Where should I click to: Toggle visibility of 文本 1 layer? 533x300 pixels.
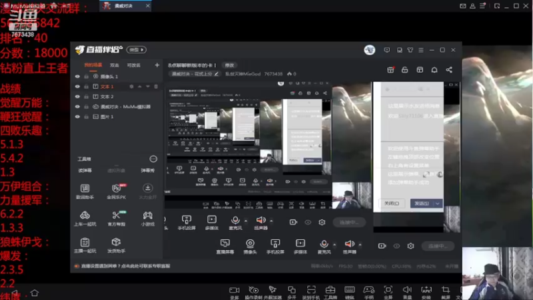tap(77, 87)
